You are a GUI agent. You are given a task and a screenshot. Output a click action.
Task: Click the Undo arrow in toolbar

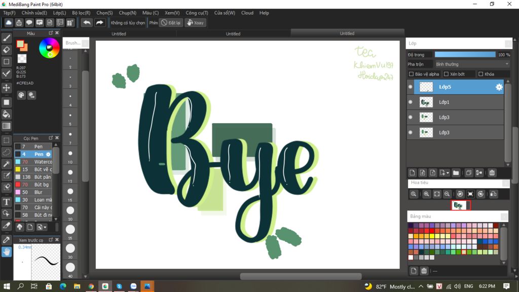pos(87,22)
